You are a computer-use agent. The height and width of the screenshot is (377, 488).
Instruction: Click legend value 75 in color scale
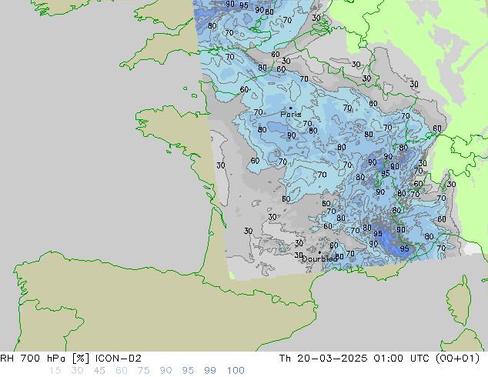pyautogui.click(x=143, y=371)
